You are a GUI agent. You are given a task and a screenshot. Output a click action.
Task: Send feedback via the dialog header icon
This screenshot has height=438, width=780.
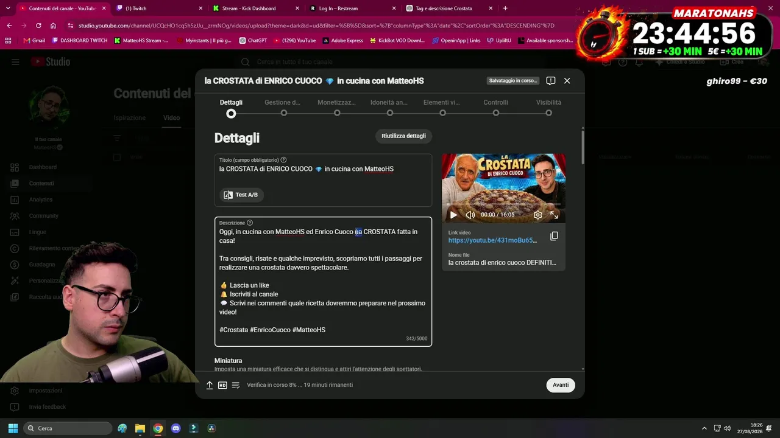click(551, 81)
